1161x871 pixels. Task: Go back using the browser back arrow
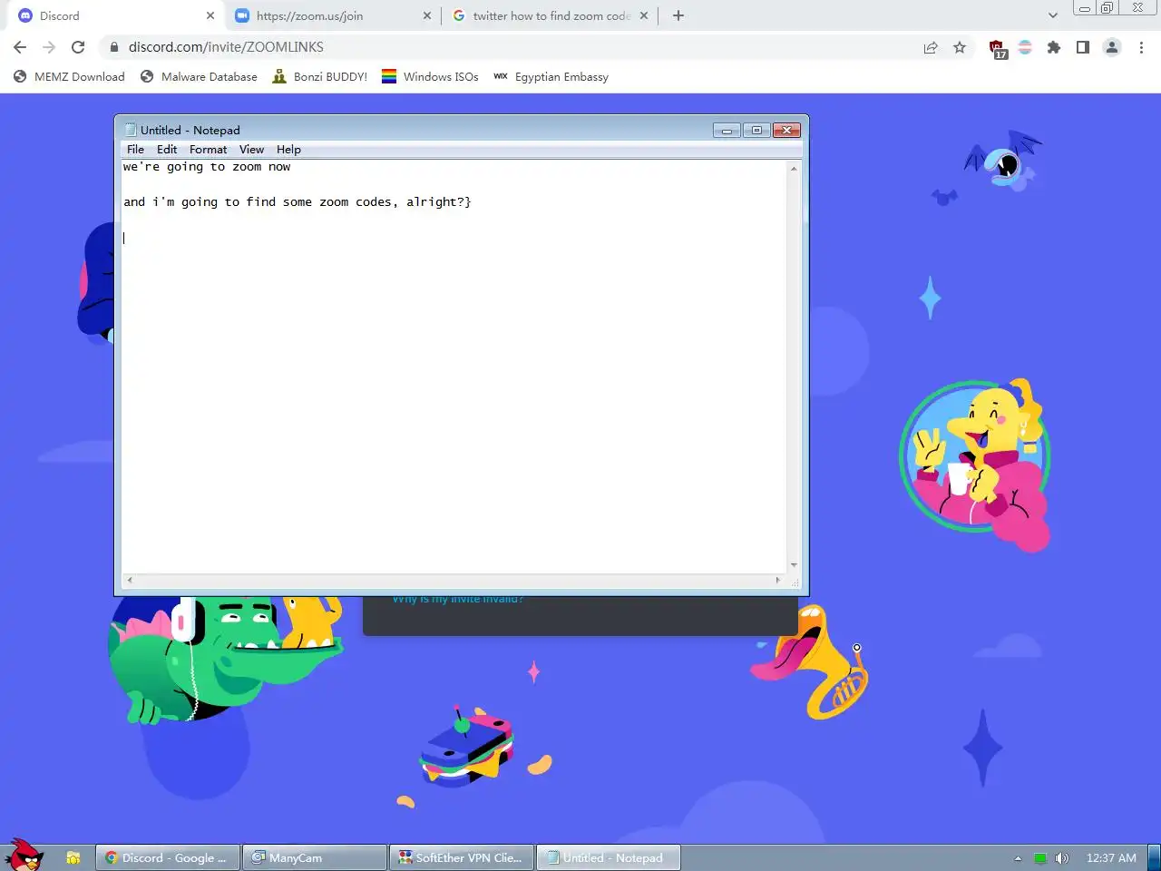[20, 47]
